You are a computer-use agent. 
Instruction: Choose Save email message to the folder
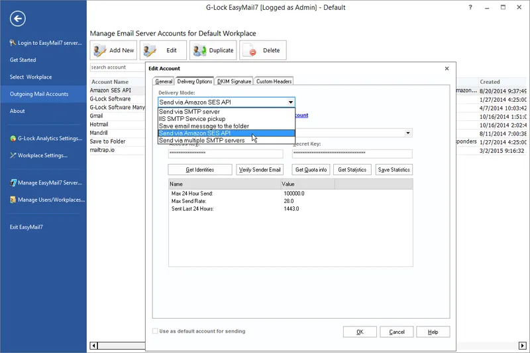point(226,126)
